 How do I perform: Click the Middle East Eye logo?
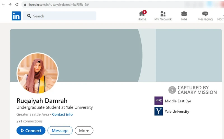pyautogui.click(x=158, y=101)
